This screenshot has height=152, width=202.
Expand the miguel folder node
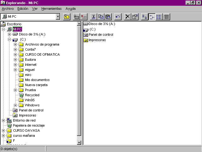coord(15,70)
